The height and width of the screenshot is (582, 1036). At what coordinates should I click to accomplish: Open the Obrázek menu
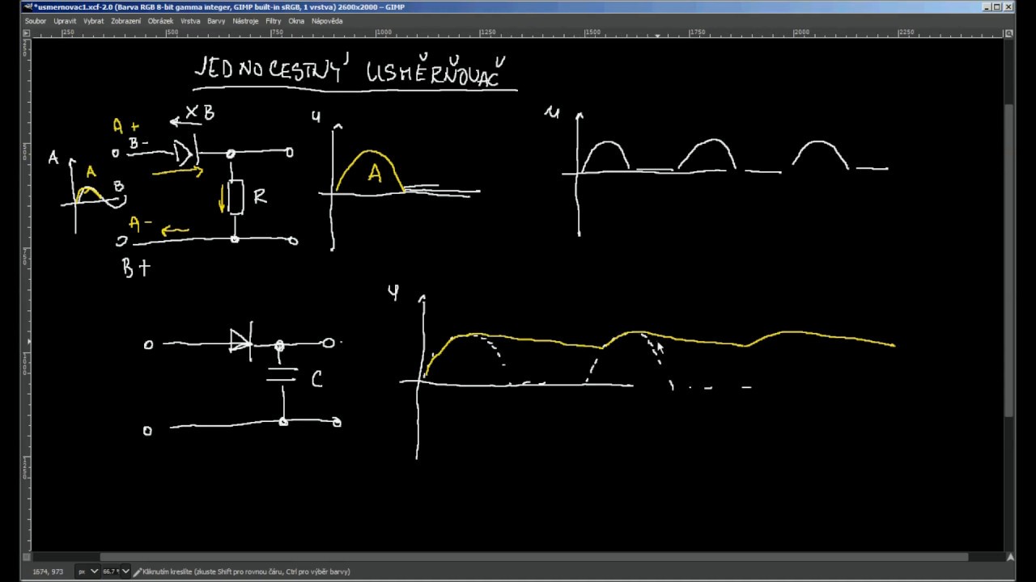click(x=160, y=21)
